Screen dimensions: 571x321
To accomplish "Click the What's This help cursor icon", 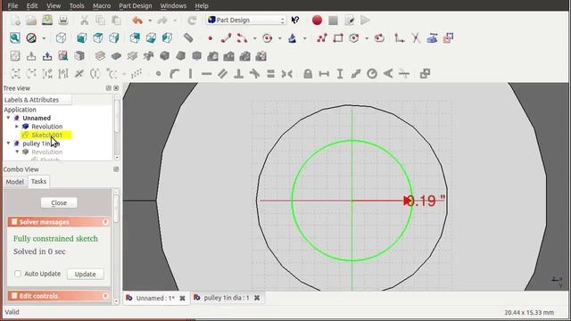I will (295, 20).
